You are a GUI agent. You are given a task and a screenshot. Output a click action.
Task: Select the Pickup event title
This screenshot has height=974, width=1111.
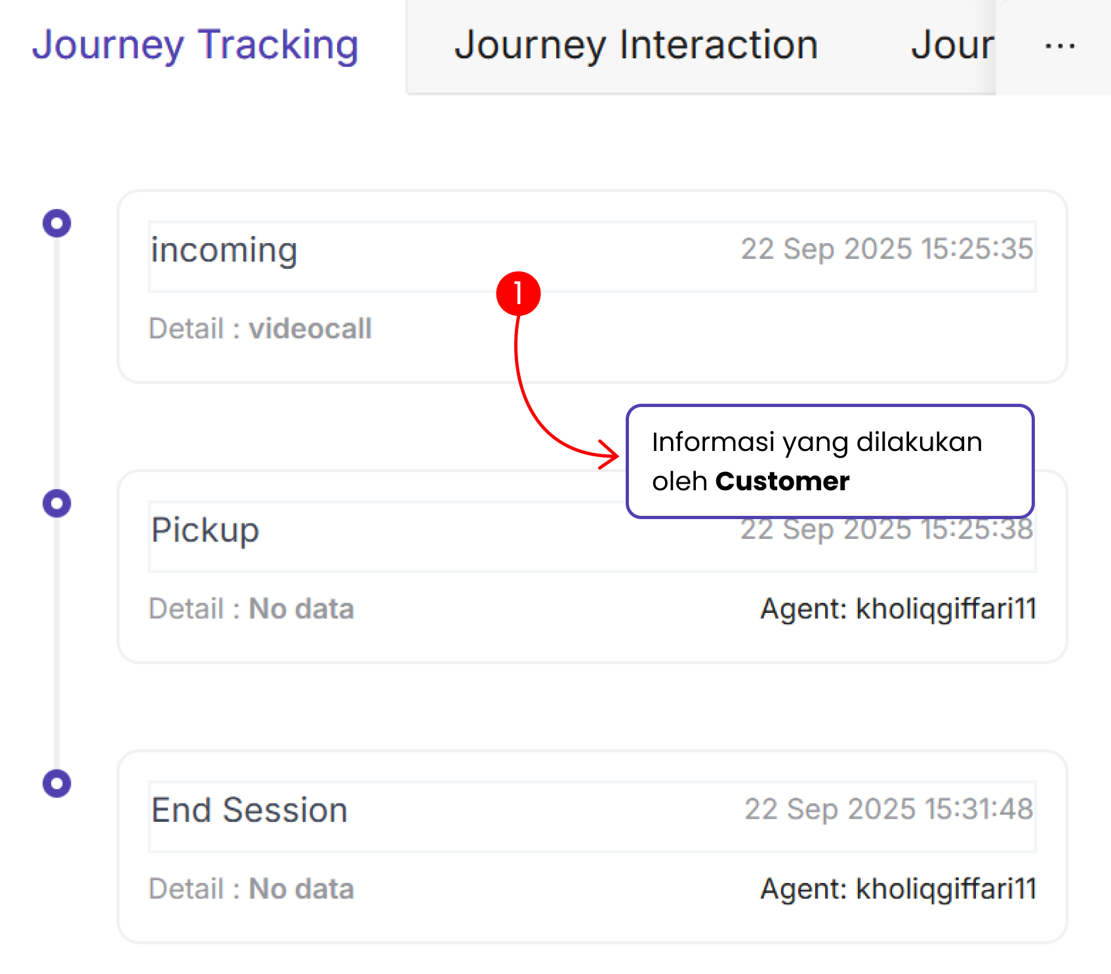205,530
